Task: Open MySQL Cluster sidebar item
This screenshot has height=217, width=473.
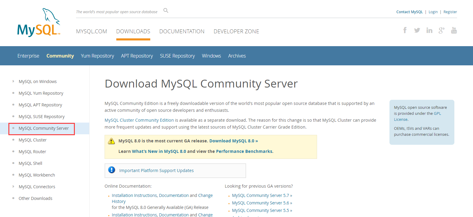Action: tap(32, 140)
